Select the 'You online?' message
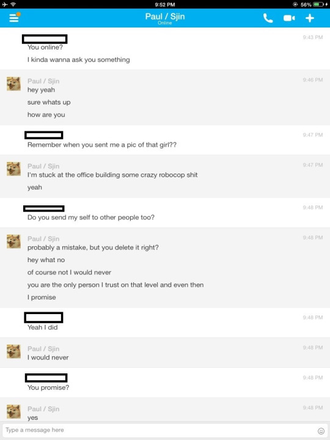330x440 pixels. pyautogui.click(x=45, y=48)
